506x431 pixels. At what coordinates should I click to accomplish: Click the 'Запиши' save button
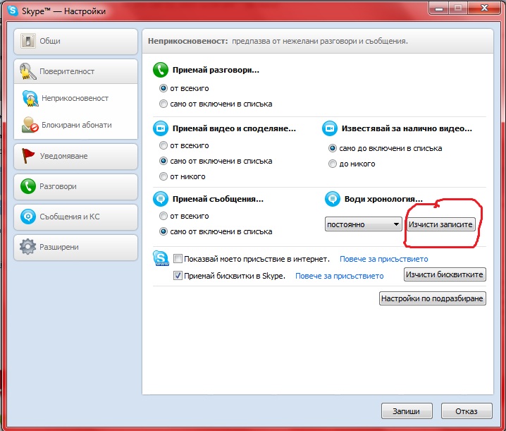click(x=407, y=411)
